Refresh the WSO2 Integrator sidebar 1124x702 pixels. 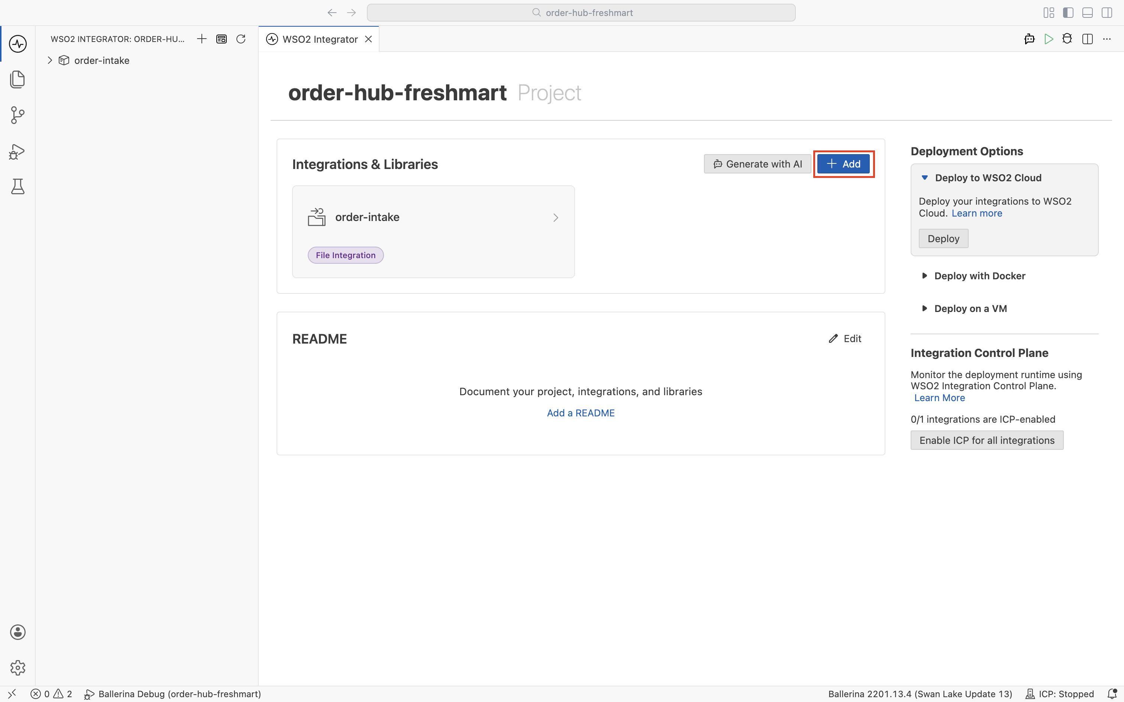(x=240, y=39)
